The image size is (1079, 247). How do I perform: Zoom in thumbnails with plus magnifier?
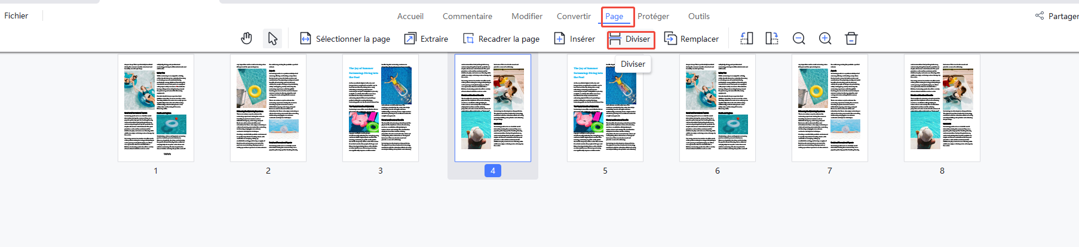[x=825, y=39]
